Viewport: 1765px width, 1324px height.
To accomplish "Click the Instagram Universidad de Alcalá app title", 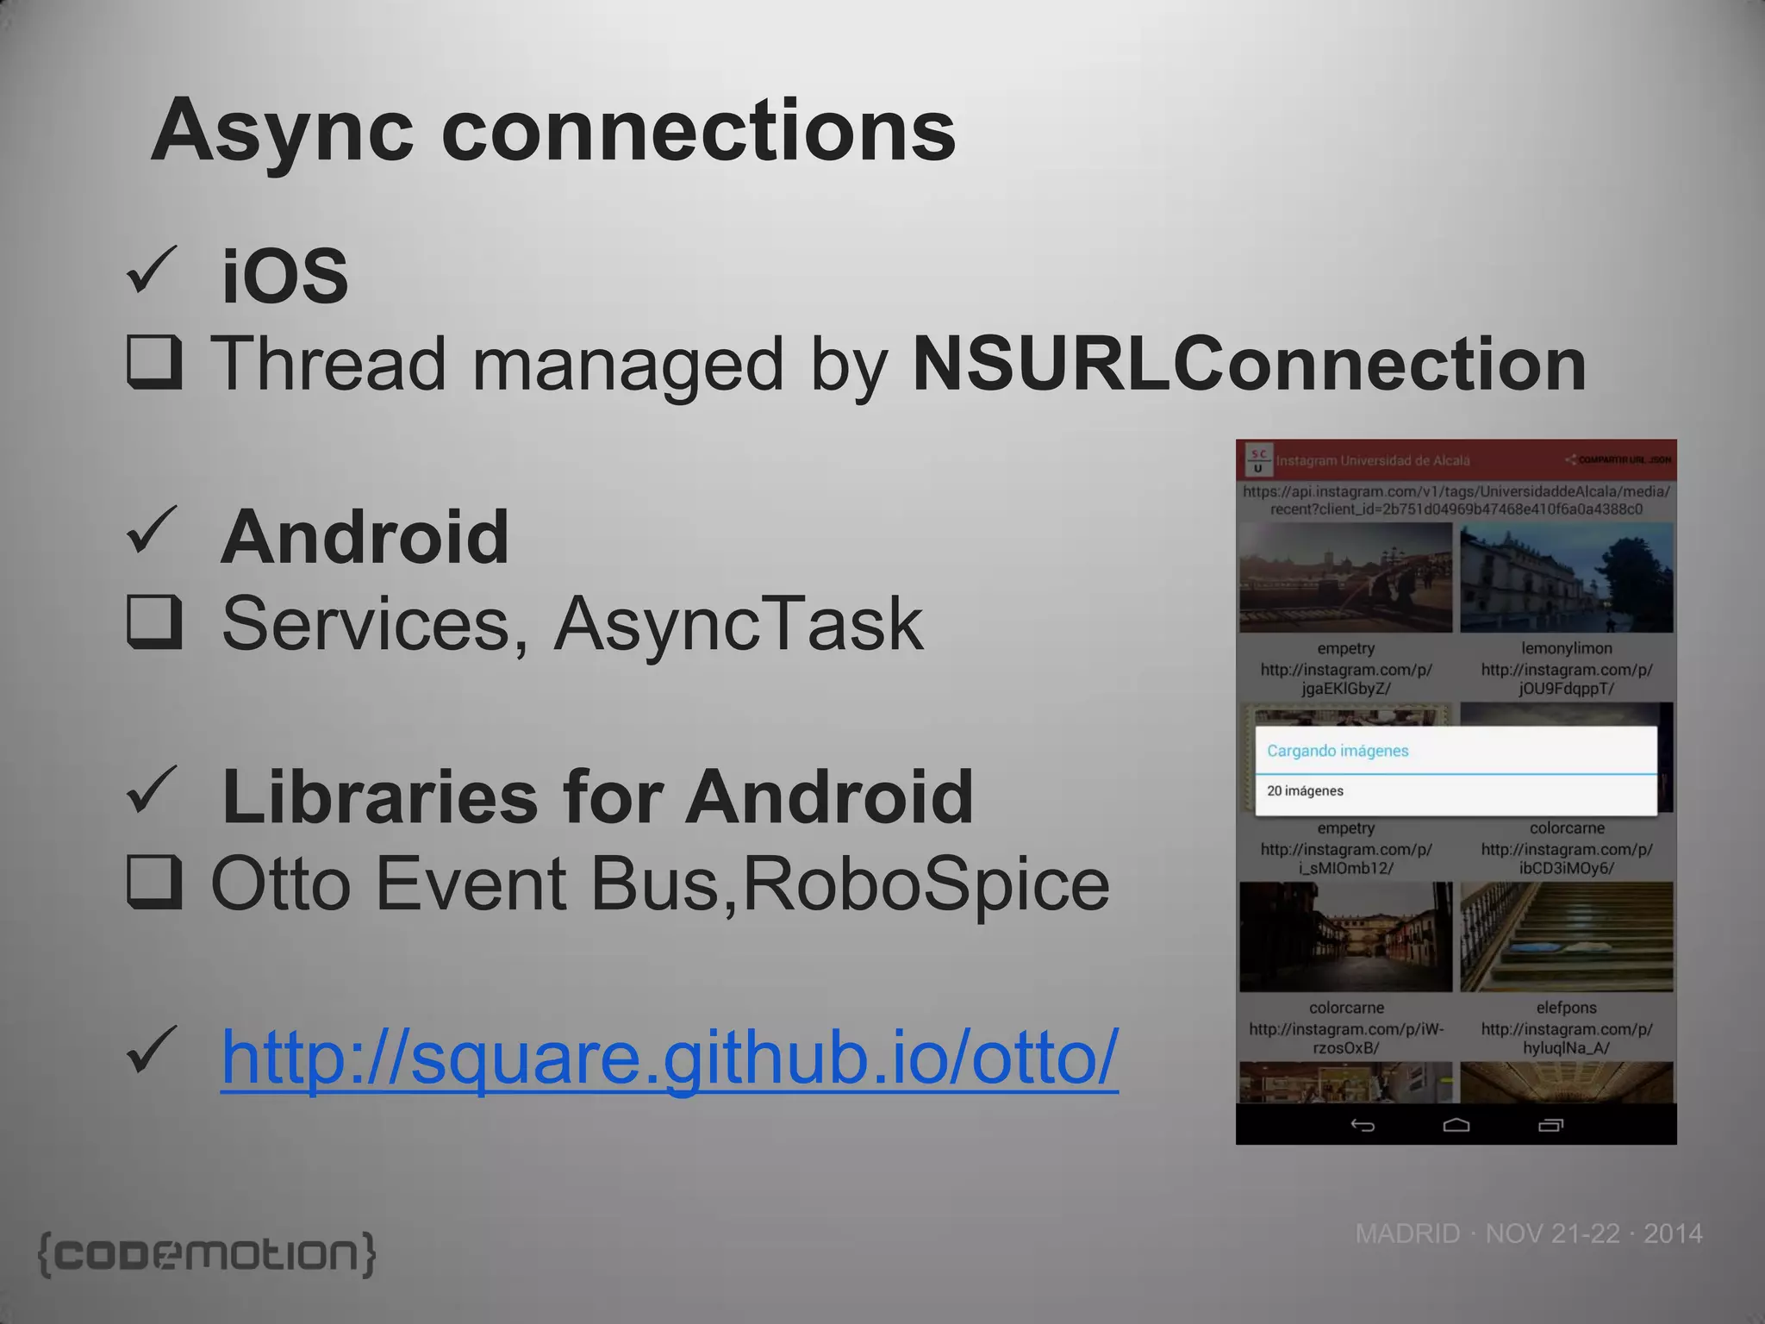I will pyautogui.click(x=1373, y=460).
